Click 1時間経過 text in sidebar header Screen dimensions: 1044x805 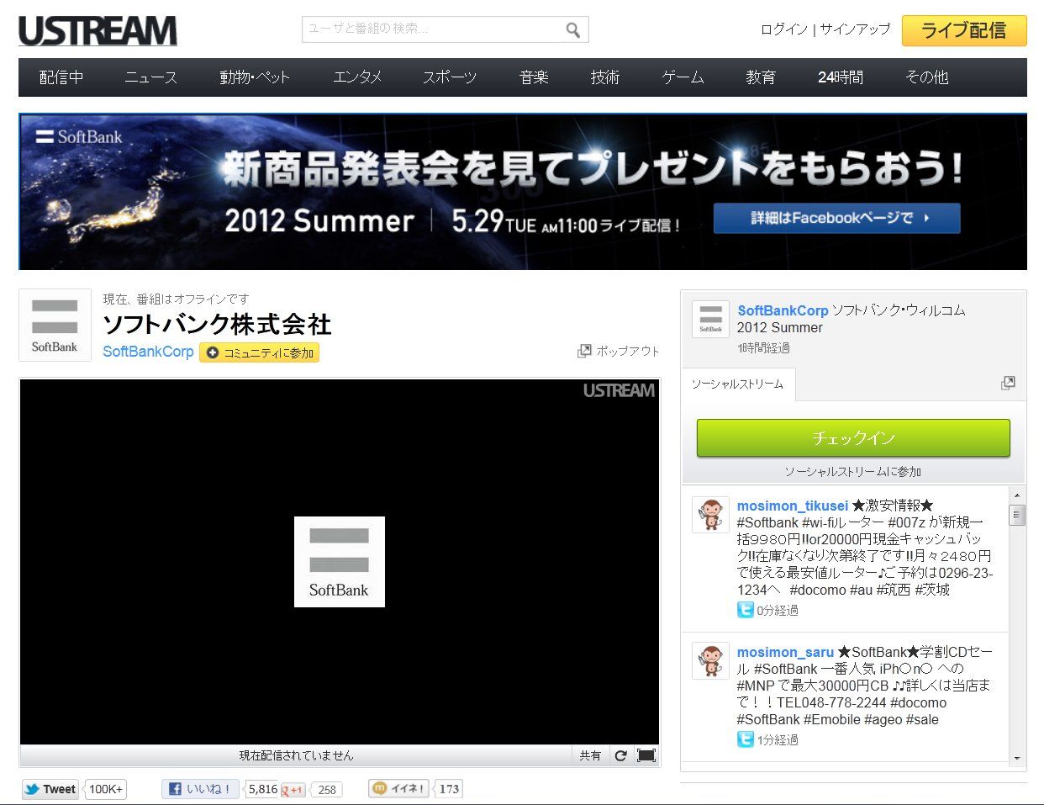[x=763, y=348]
